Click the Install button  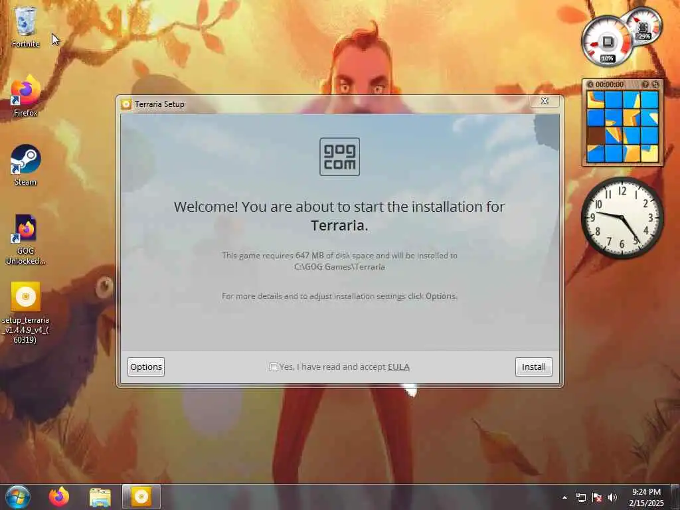533,367
